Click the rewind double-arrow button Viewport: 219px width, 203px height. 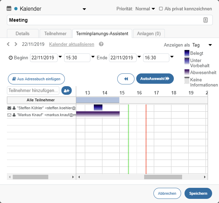tap(126, 79)
